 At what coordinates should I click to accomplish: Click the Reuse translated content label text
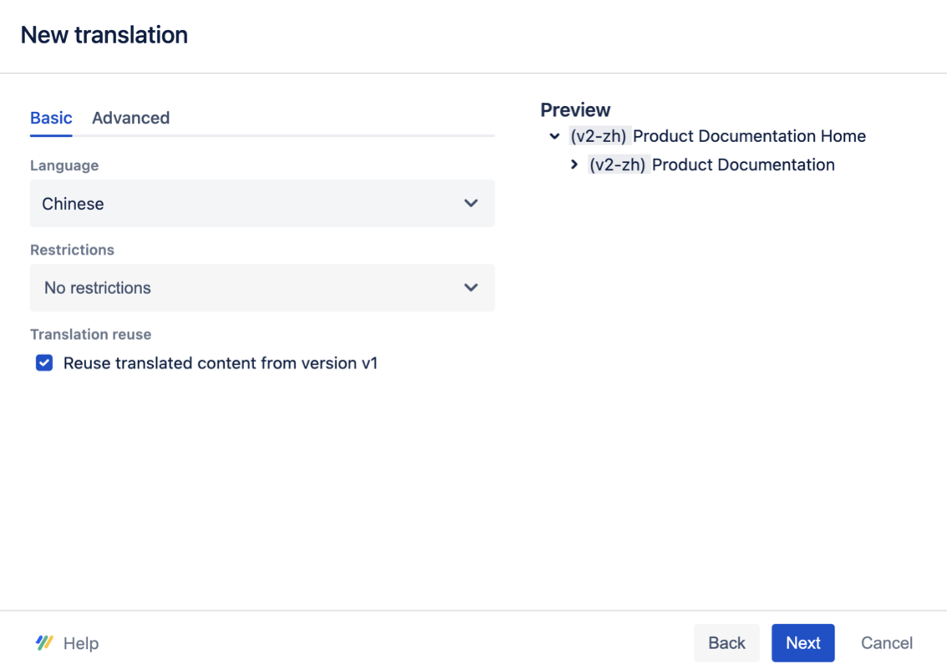[x=221, y=363]
